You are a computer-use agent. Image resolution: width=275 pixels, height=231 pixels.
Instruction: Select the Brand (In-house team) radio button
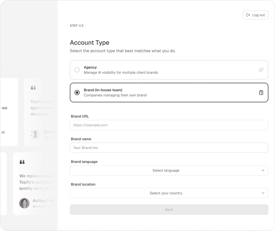click(77, 92)
